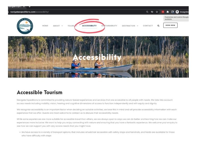Open the Extensions puzzle piece icon
Image resolution: width=204 pixels, height=153 pixels.
(168, 12)
